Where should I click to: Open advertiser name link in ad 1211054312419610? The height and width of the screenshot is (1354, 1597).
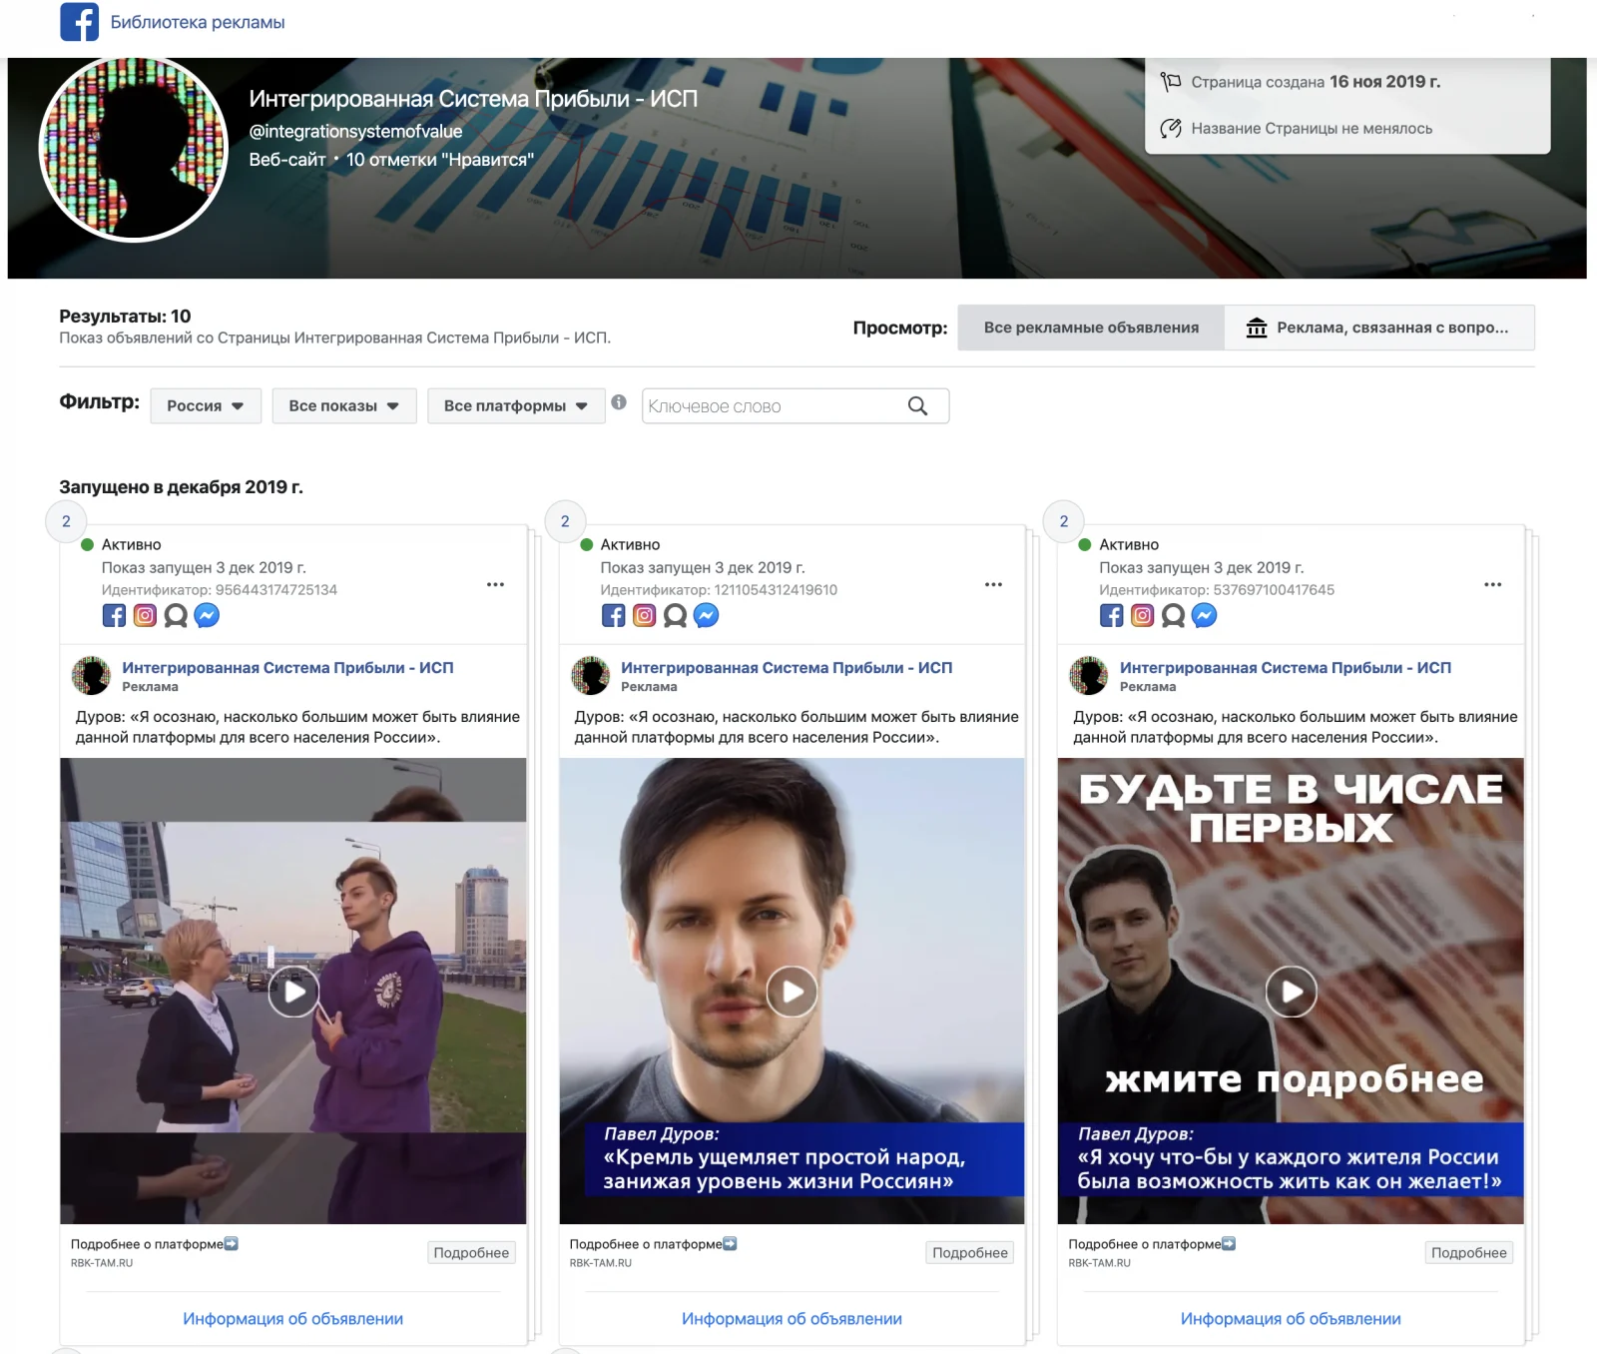pyautogui.click(x=787, y=667)
